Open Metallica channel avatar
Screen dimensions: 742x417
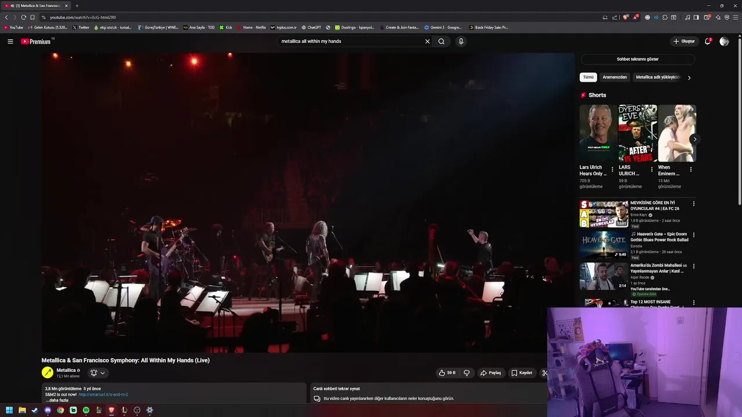click(48, 373)
